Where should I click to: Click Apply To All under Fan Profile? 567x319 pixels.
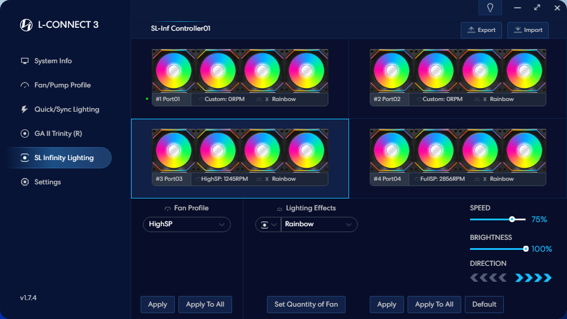click(205, 305)
